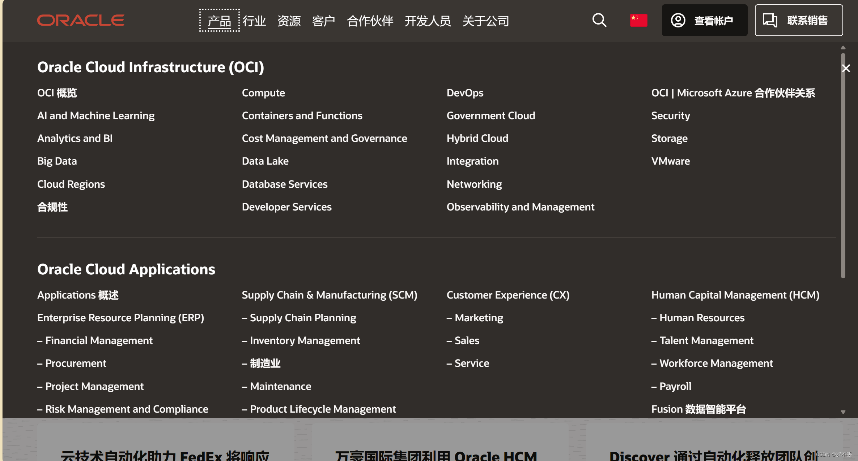
Task: Click the 合规性 link
Action: [52, 206]
